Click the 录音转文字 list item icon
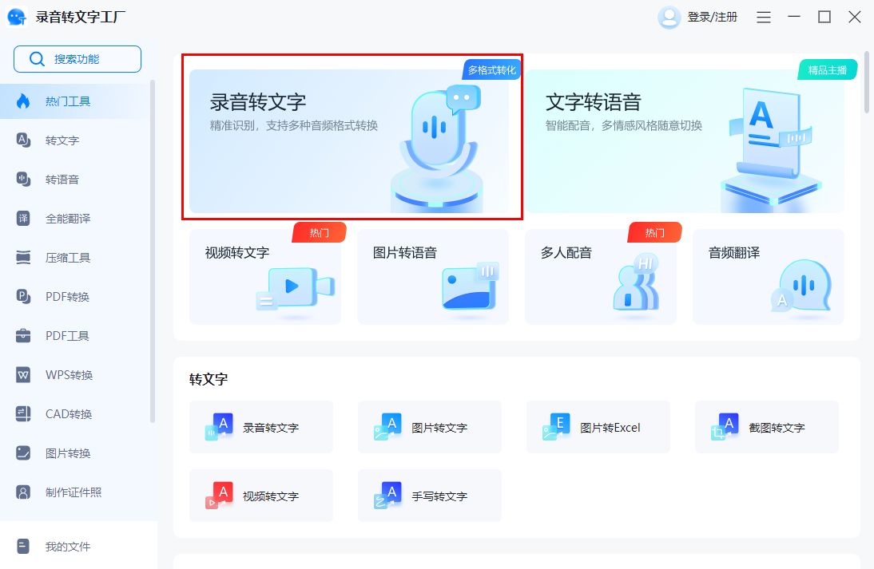Viewport: 874px width, 569px height. (220, 427)
